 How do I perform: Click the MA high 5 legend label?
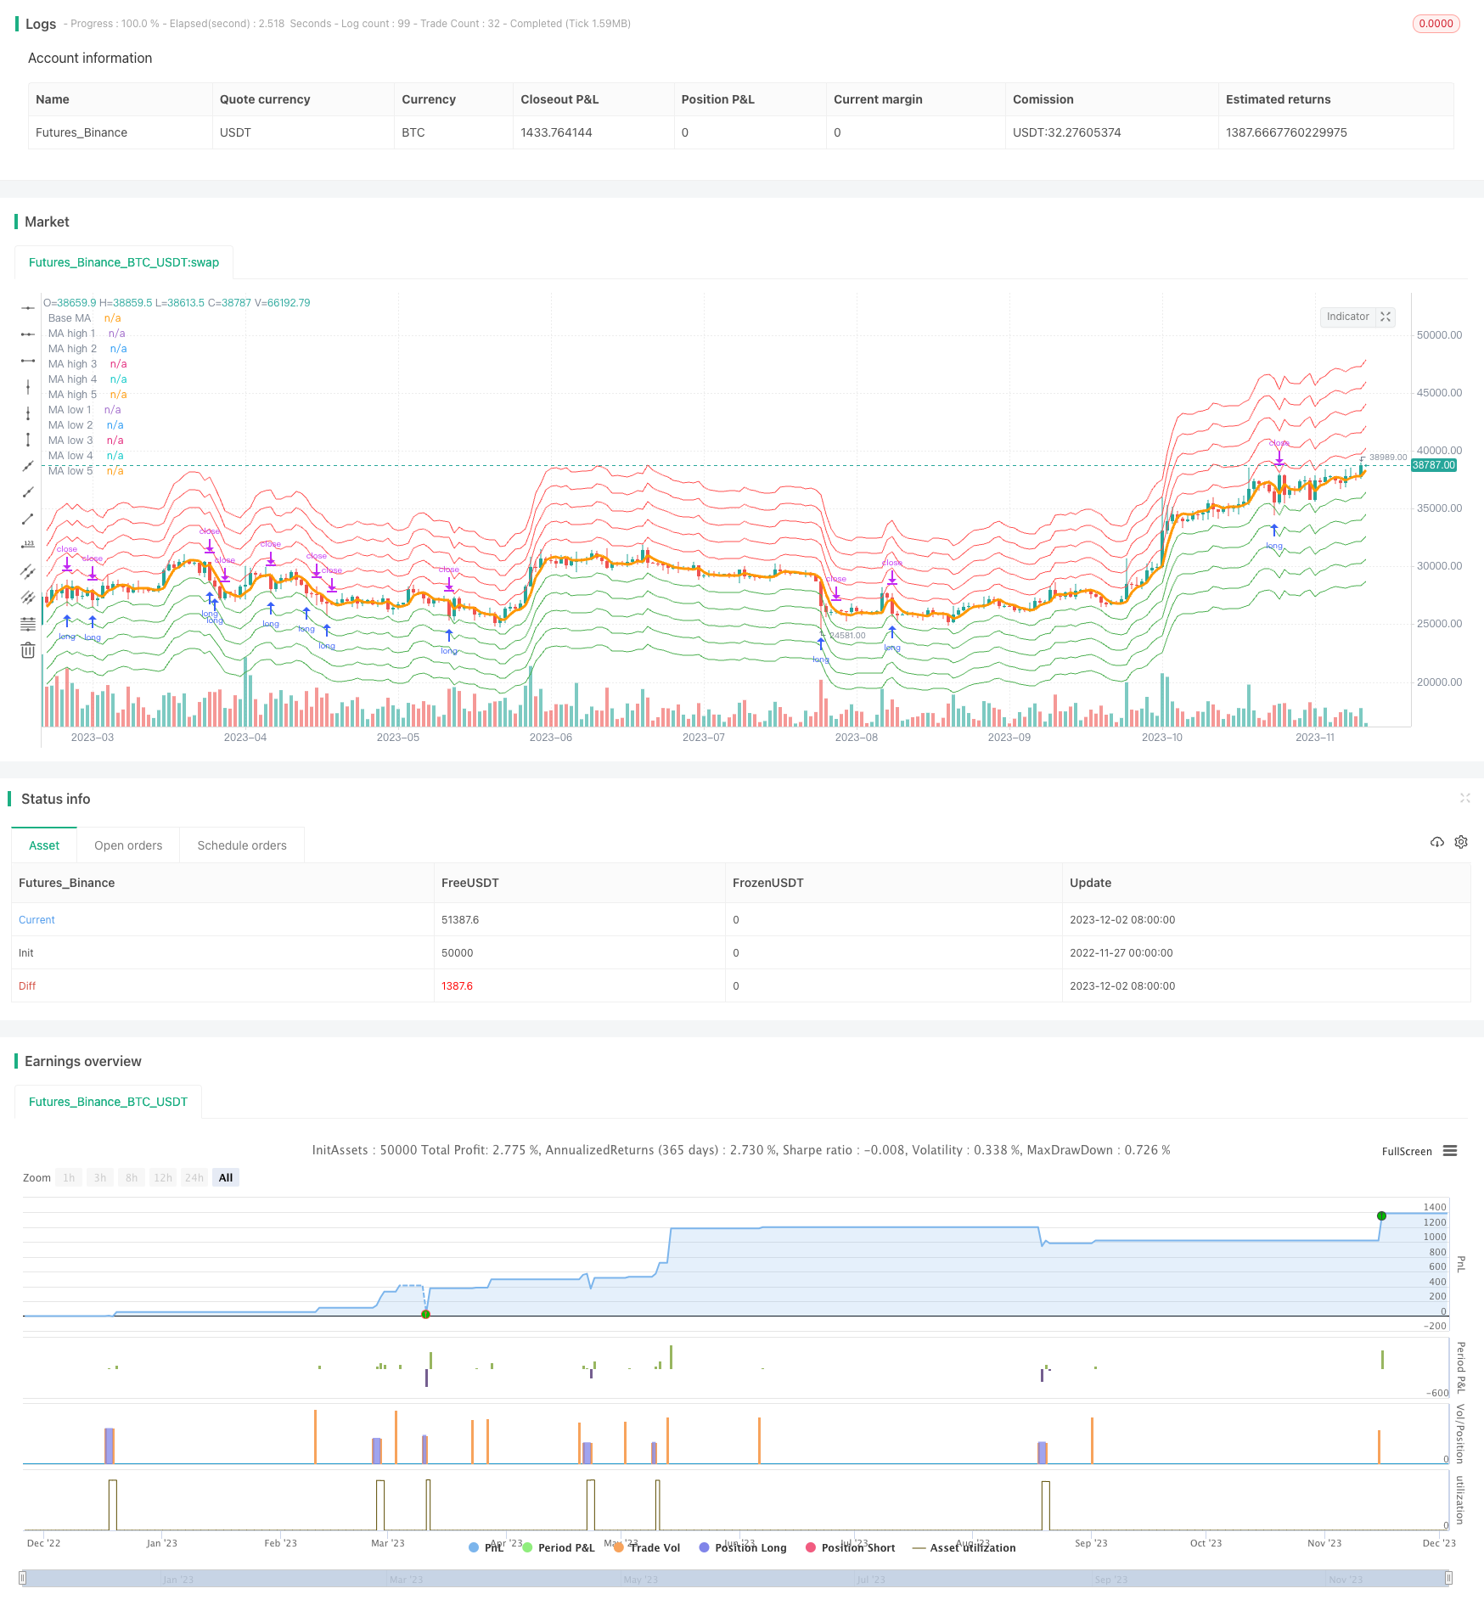(x=73, y=395)
